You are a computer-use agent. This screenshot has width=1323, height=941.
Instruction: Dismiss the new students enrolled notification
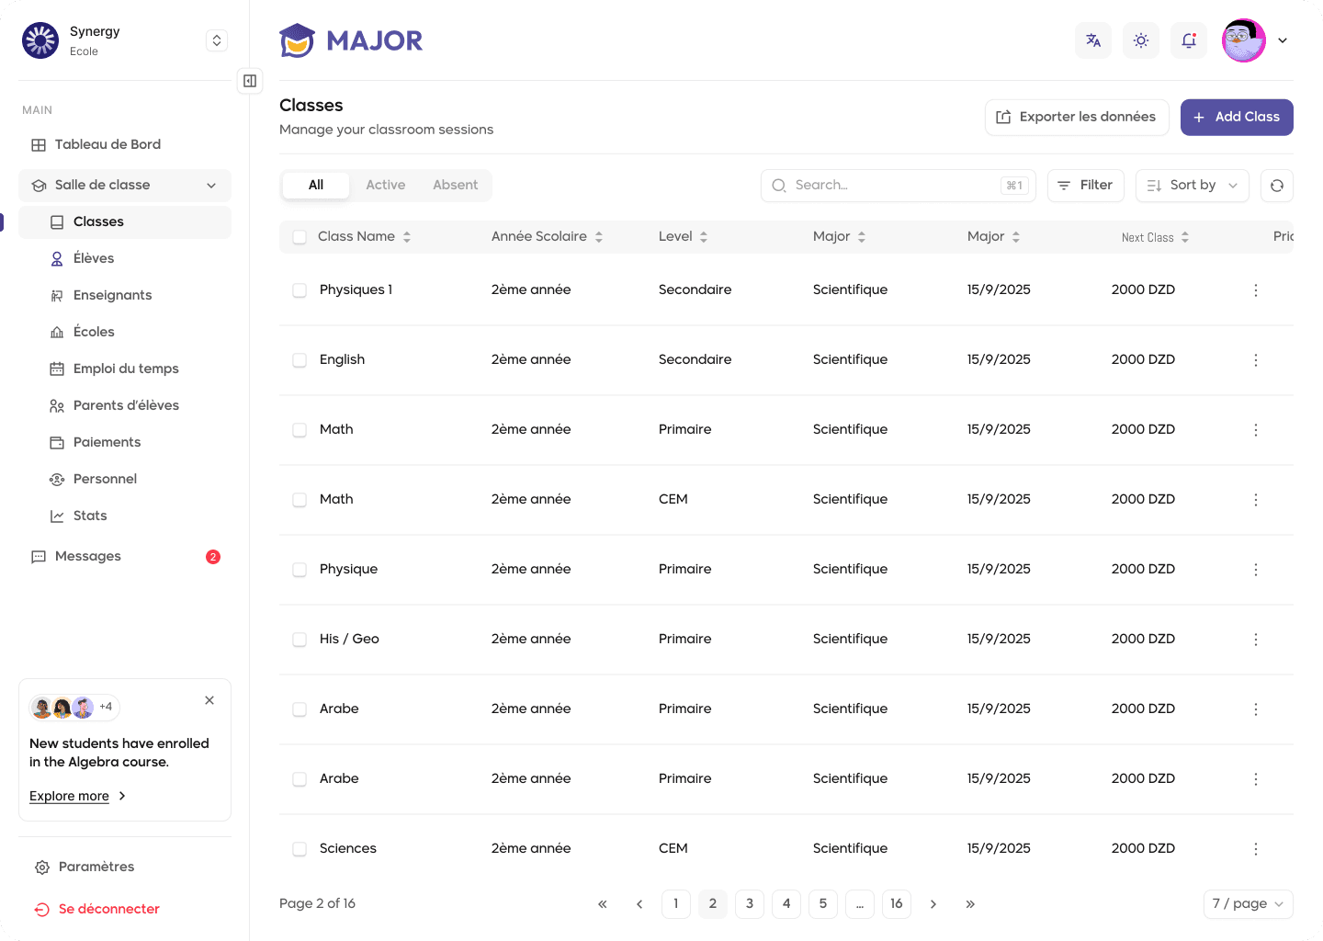tap(209, 700)
